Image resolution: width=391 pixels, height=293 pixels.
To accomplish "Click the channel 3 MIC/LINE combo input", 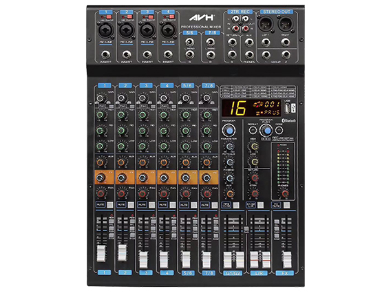I will point(147,30).
